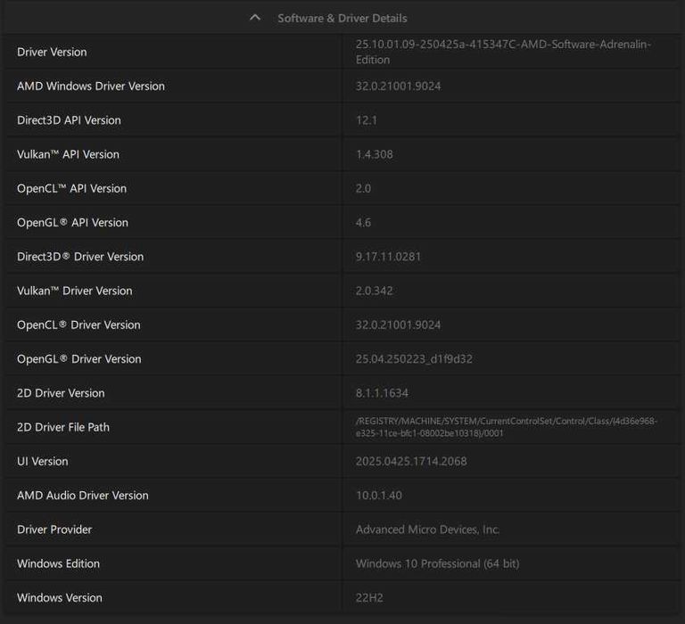The height and width of the screenshot is (624, 685).
Task: Select the Windows Version label
Action: pos(60,597)
